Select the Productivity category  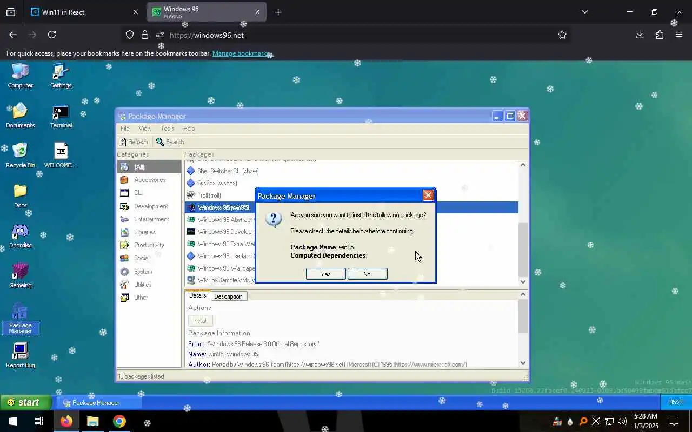click(149, 245)
